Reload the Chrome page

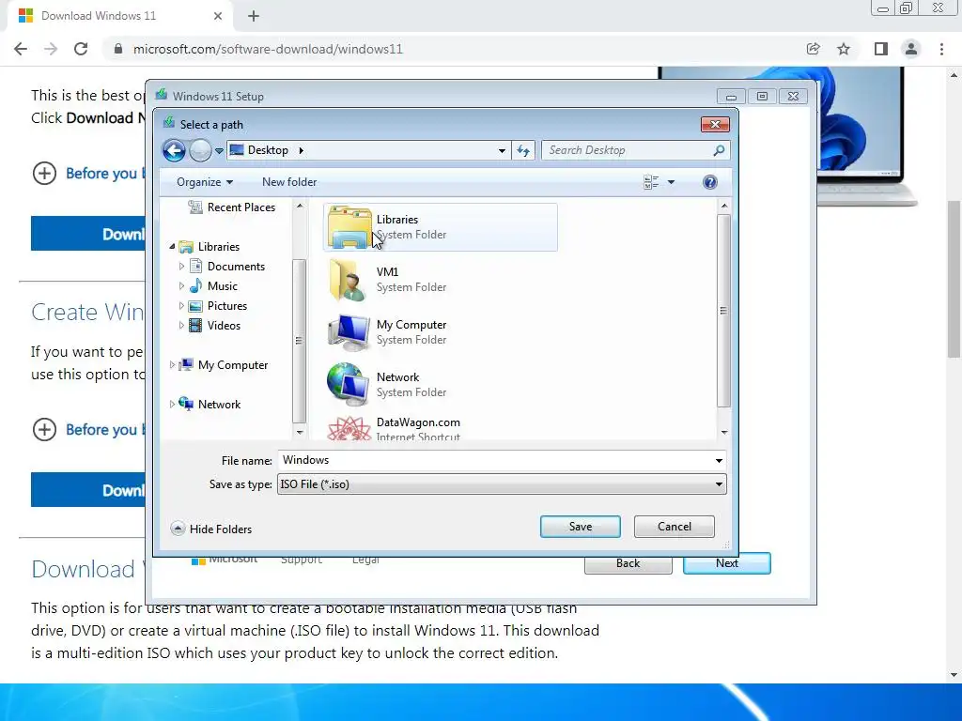pos(81,49)
